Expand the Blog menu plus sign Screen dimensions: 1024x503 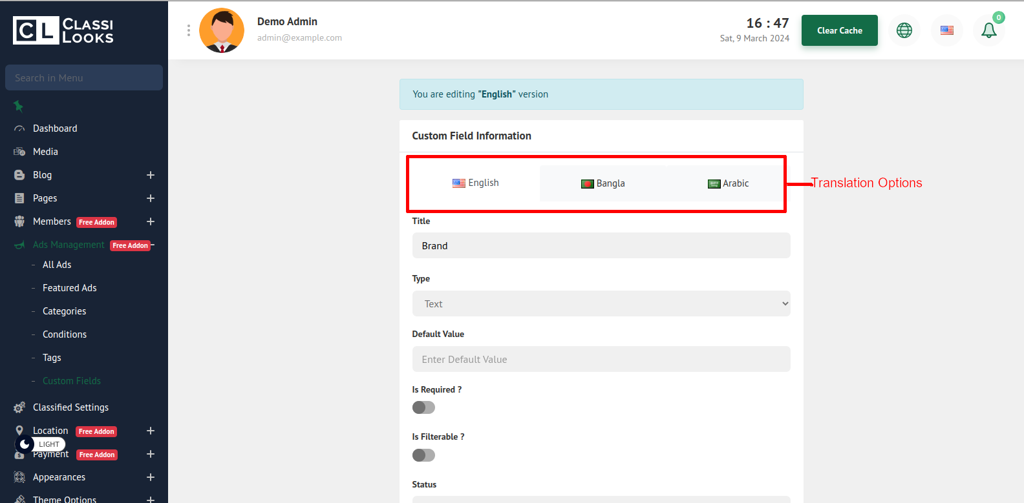click(151, 175)
